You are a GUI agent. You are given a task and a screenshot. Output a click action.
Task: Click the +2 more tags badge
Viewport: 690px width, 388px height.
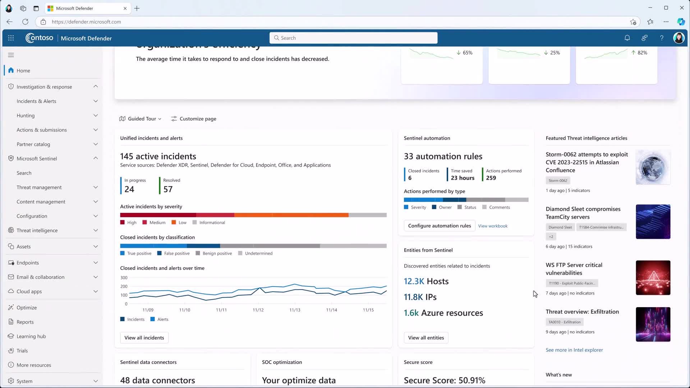(551, 236)
